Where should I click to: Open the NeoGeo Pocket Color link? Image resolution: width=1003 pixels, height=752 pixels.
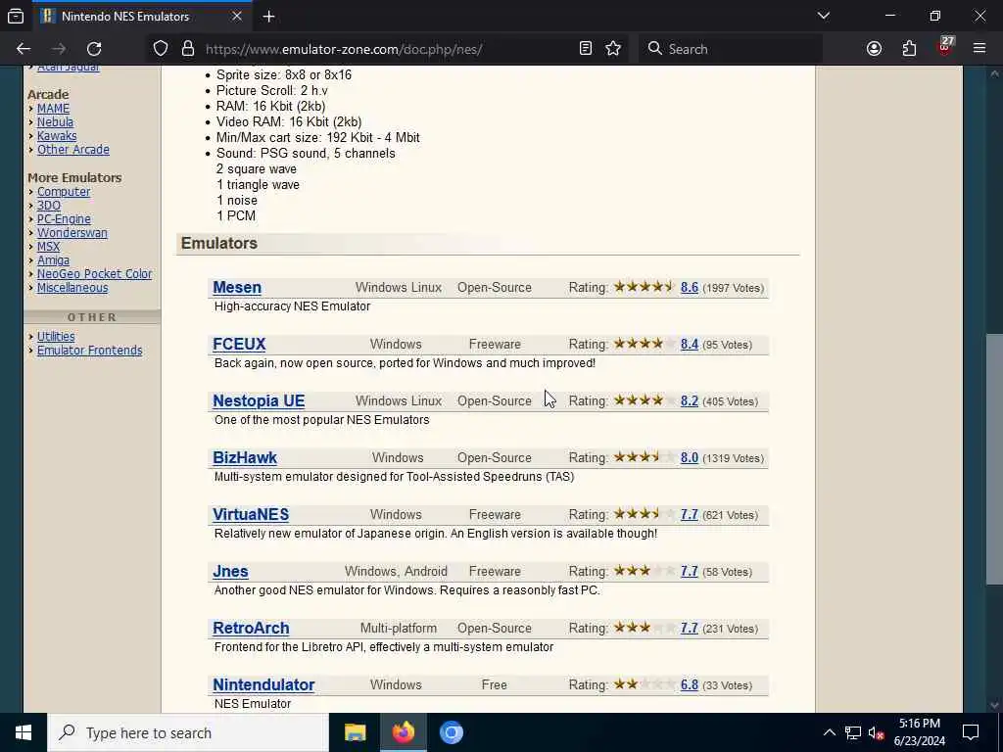[x=94, y=274]
